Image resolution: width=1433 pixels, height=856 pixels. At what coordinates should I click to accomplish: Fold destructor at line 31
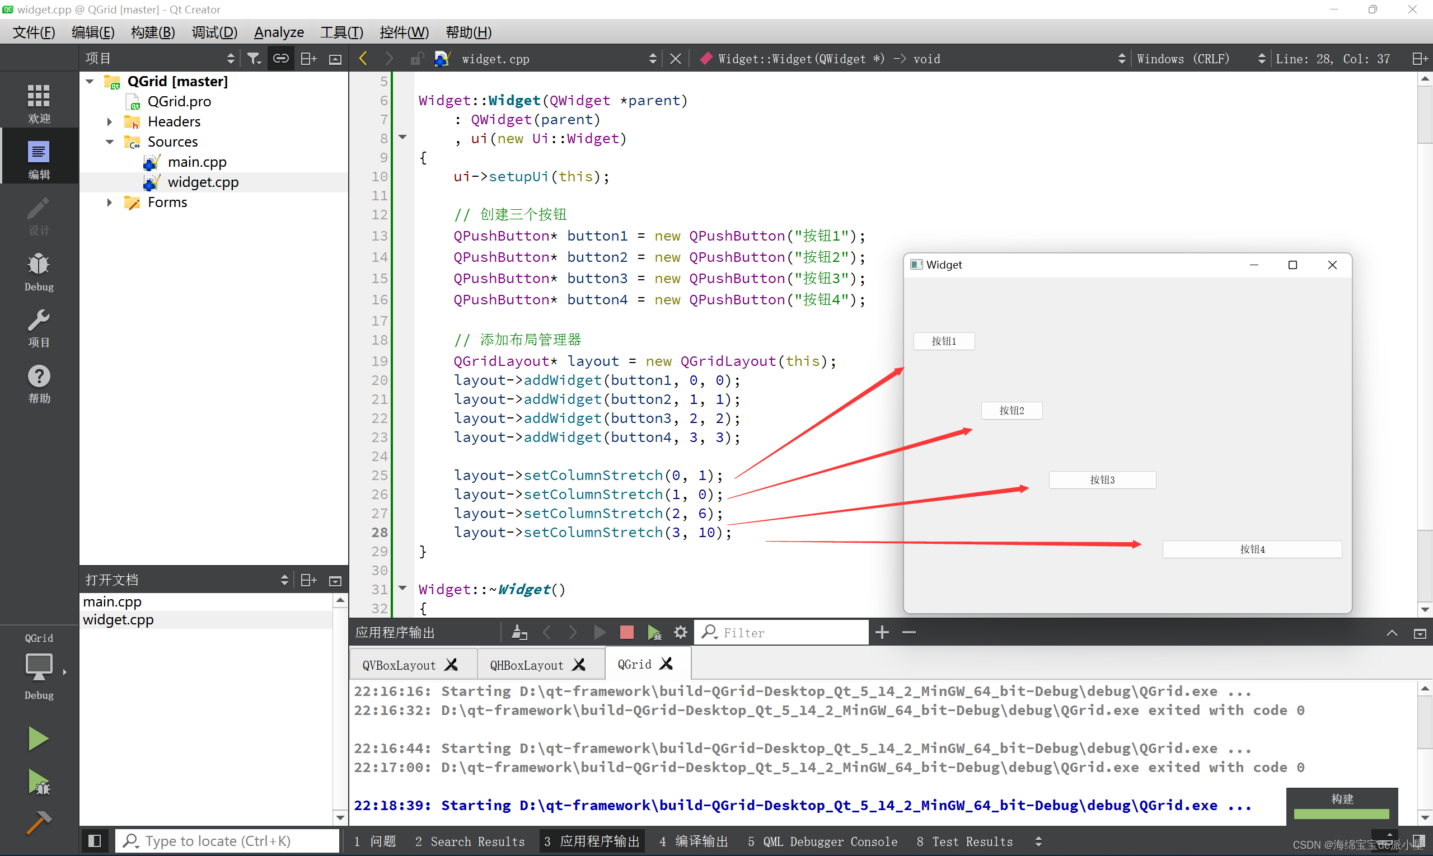(403, 589)
